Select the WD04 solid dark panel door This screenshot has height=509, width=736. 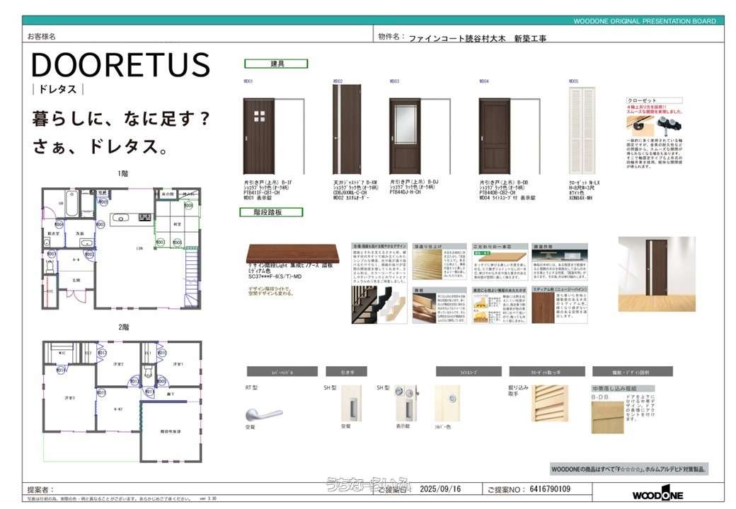coord(494,136)
